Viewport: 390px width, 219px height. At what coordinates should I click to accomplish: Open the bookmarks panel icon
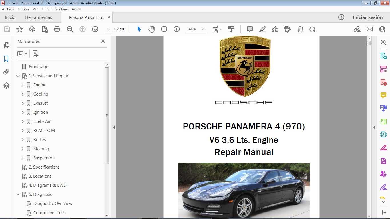tap(6, 59)
